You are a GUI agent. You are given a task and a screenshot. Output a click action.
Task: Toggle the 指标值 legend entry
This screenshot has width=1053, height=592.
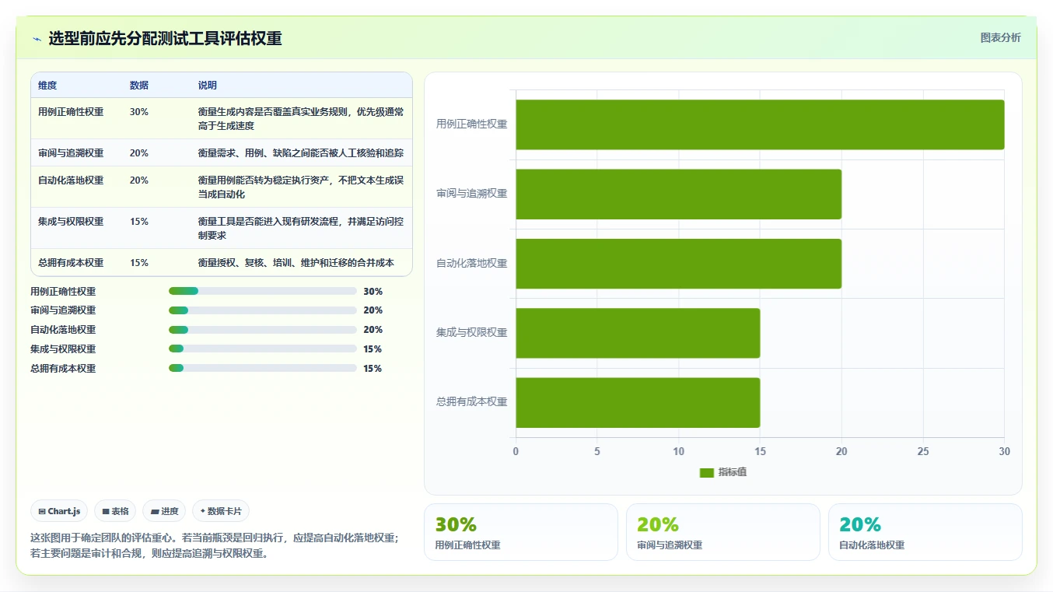click(723, 472)
